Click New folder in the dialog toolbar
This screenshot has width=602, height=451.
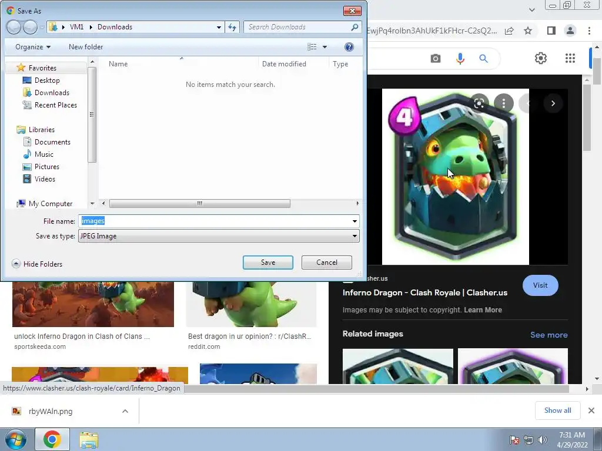(x=86, y=47)
